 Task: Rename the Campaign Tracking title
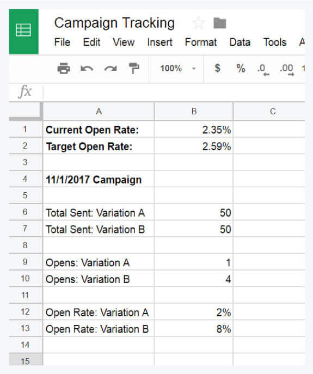(114, 23)
